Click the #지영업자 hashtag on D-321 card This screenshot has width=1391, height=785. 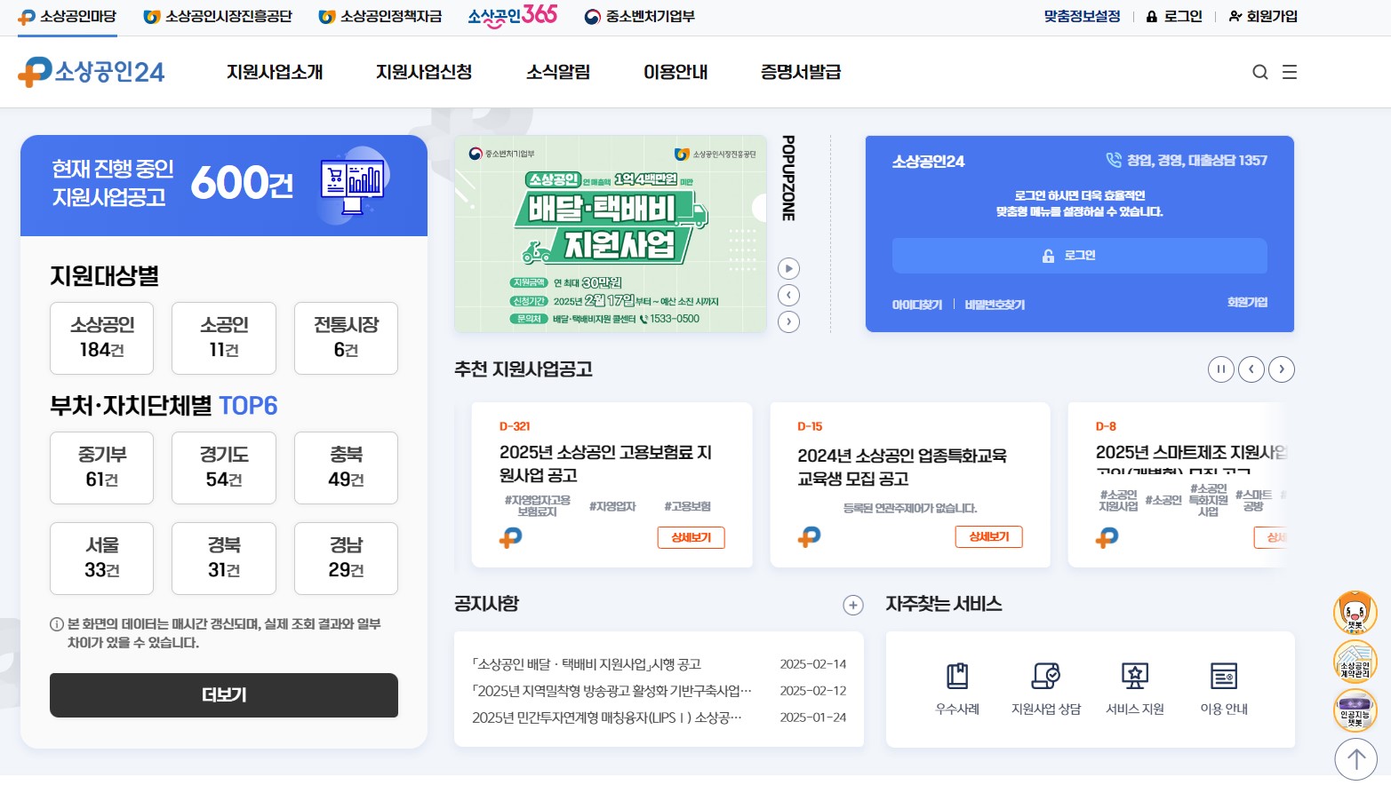[612, 506]
